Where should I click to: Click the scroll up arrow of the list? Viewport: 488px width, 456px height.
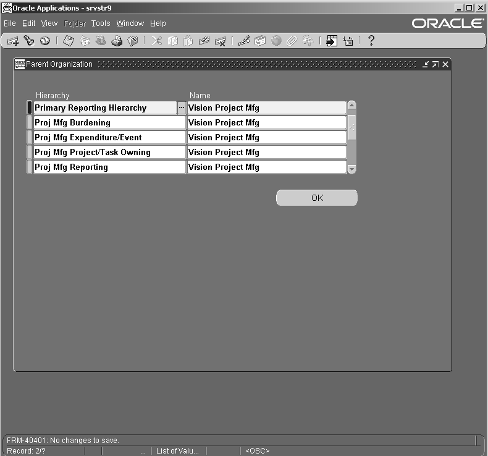click(x=351, y=105)
